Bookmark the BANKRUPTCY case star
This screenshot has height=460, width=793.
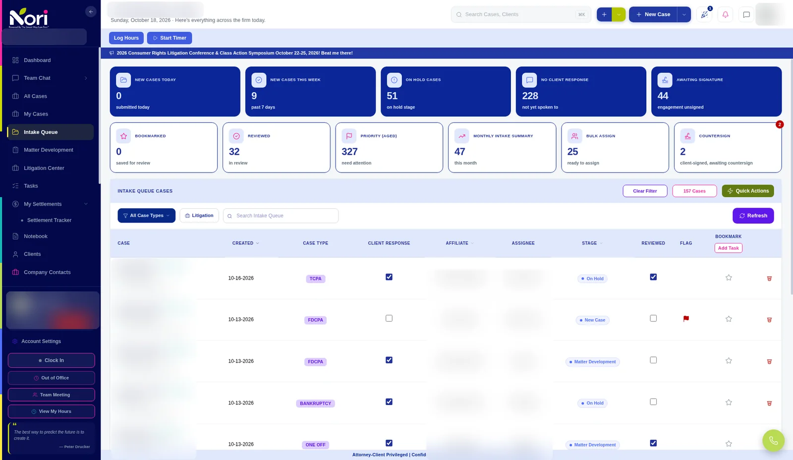(729, 402)
